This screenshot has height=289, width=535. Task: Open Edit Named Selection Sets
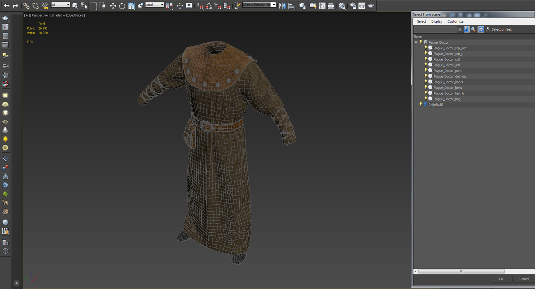[237, 6]
